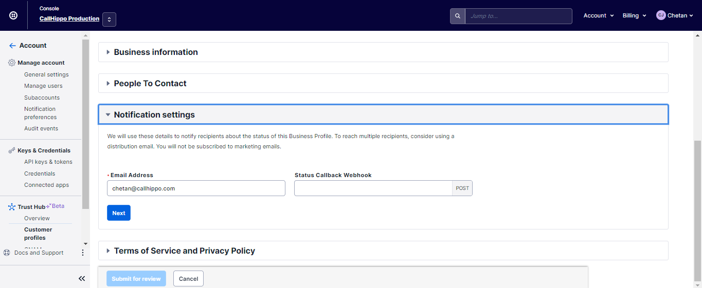Click the Keys & Credentials heading
The image size is (702, 288).
click(44, 150)
